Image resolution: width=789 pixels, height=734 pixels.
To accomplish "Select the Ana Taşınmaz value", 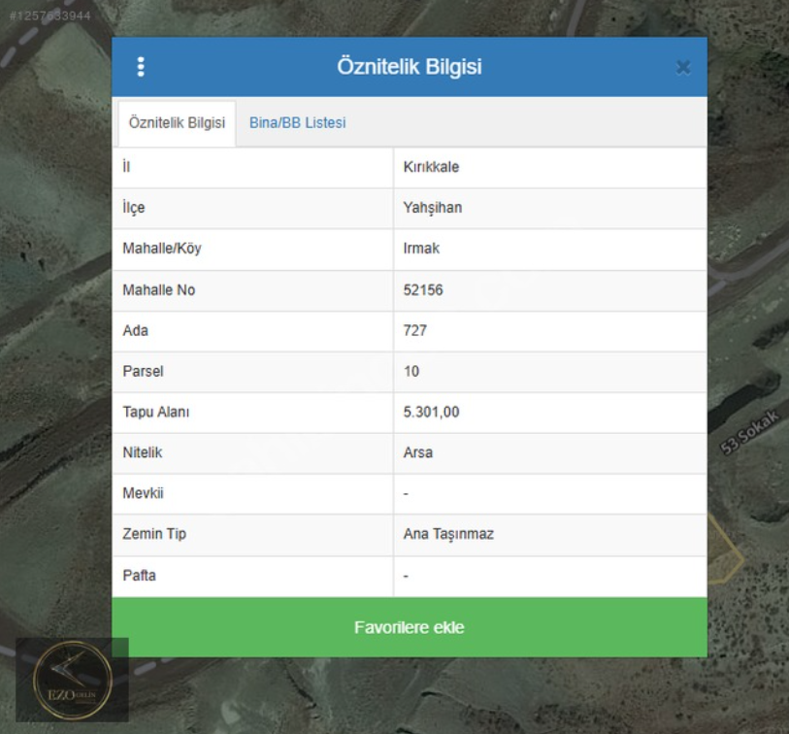I will tap(448, 534).
